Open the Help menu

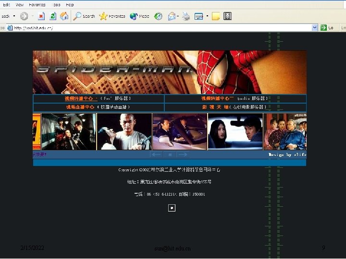coord(70,5)
